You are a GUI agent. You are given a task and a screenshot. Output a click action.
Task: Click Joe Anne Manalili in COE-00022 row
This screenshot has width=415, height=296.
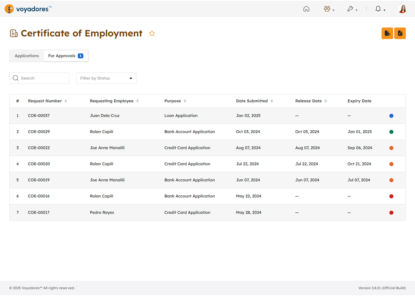(x=107, y=148)
